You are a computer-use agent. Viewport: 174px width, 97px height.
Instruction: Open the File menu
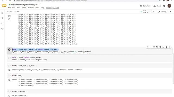[10, 8]
